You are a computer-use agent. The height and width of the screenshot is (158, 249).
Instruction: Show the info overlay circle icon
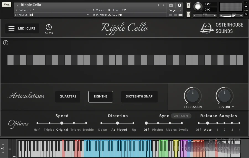tap(6, 43)
